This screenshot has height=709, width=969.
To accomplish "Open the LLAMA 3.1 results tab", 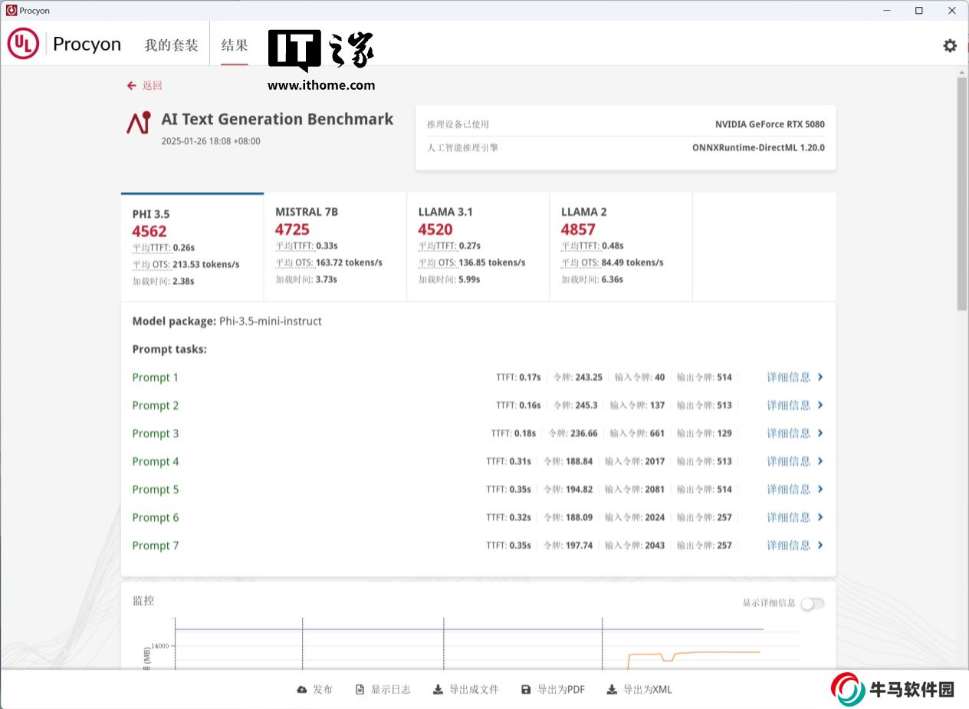I will pos(478,246).
